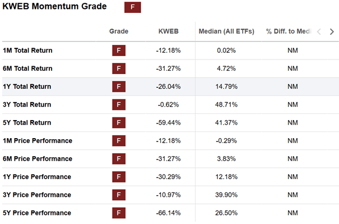The height and width of the screenshot is (224, 339).
Task: Open the 3Y Total Return row label
Action: coord(27,104)
